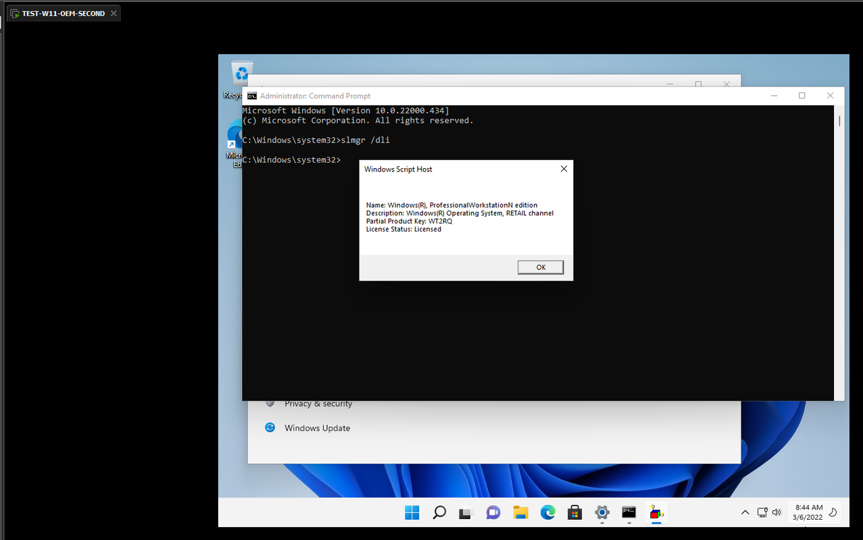Select the TEST-W11-OEM-SECOND console tab
Image resolution: width=863 pixels, height=540 pixels.
coord(64,13)
